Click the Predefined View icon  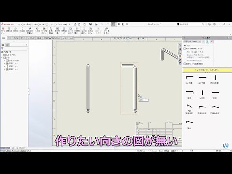pos(91,30)
